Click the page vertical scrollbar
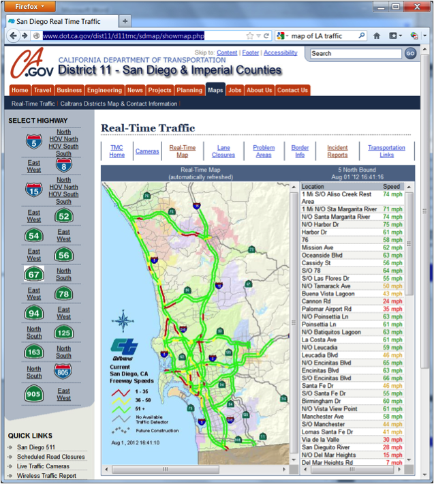Viewport: 434px width, 484px height. pyautogui.click(x=424, y=211)
